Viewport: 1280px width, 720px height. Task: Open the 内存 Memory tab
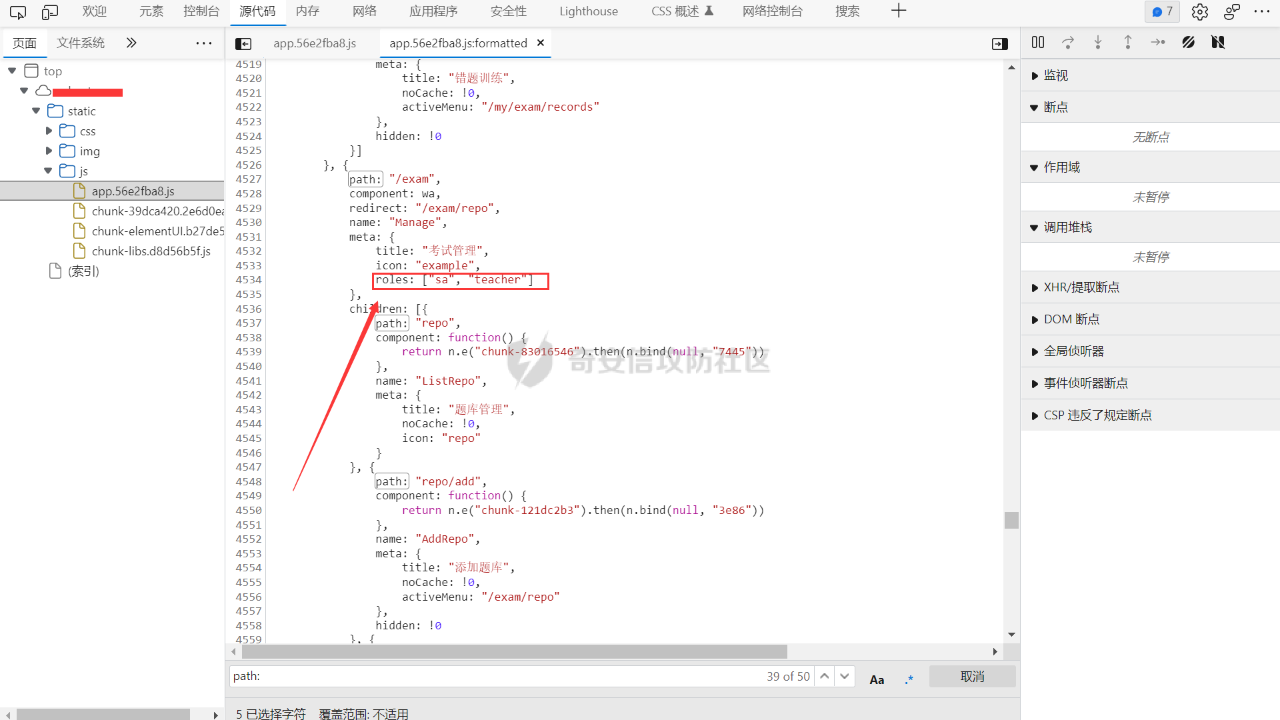[x=308, y=11]
